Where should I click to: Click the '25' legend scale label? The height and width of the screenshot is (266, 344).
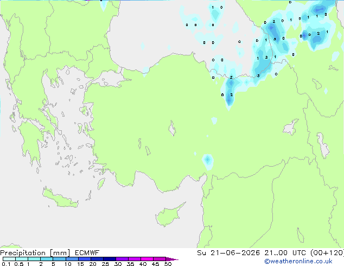pos(105,264)
